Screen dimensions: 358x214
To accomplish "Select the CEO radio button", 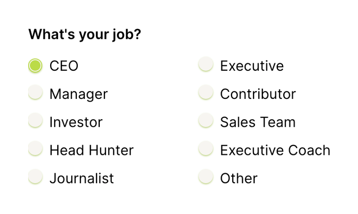I will [x=35, y=66].
